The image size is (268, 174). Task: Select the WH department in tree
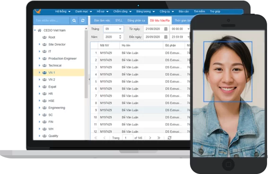(51, 129)
